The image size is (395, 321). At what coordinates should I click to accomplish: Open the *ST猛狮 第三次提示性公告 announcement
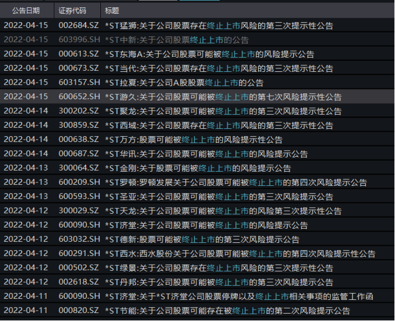click(219, 26)
